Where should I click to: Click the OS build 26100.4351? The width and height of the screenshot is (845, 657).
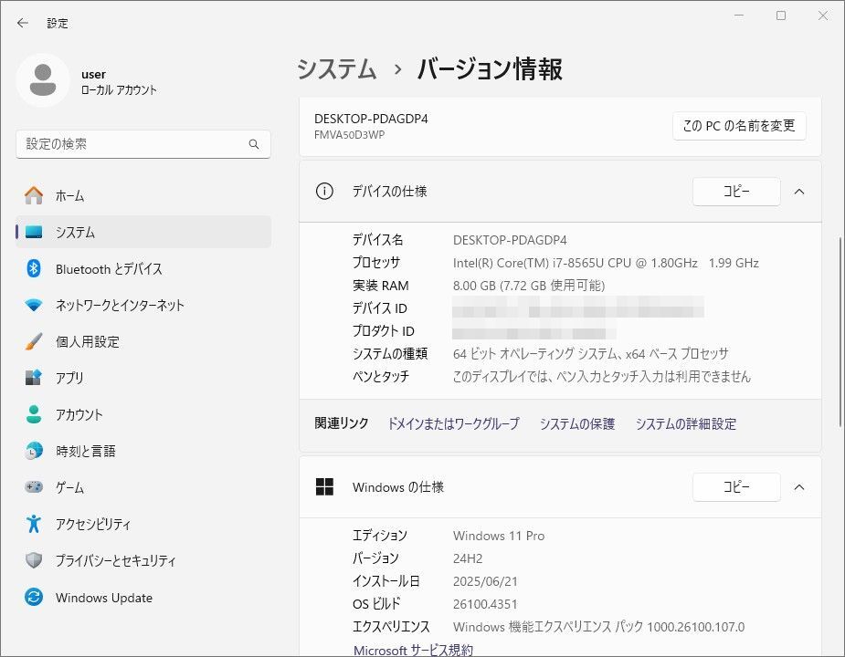click(x=485, y=604)
